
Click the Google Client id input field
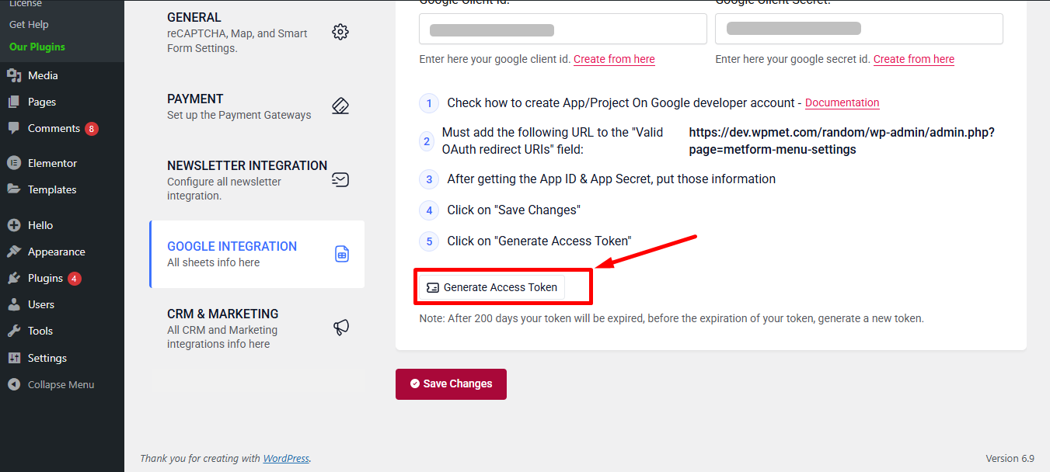click(x=562, y=28)
